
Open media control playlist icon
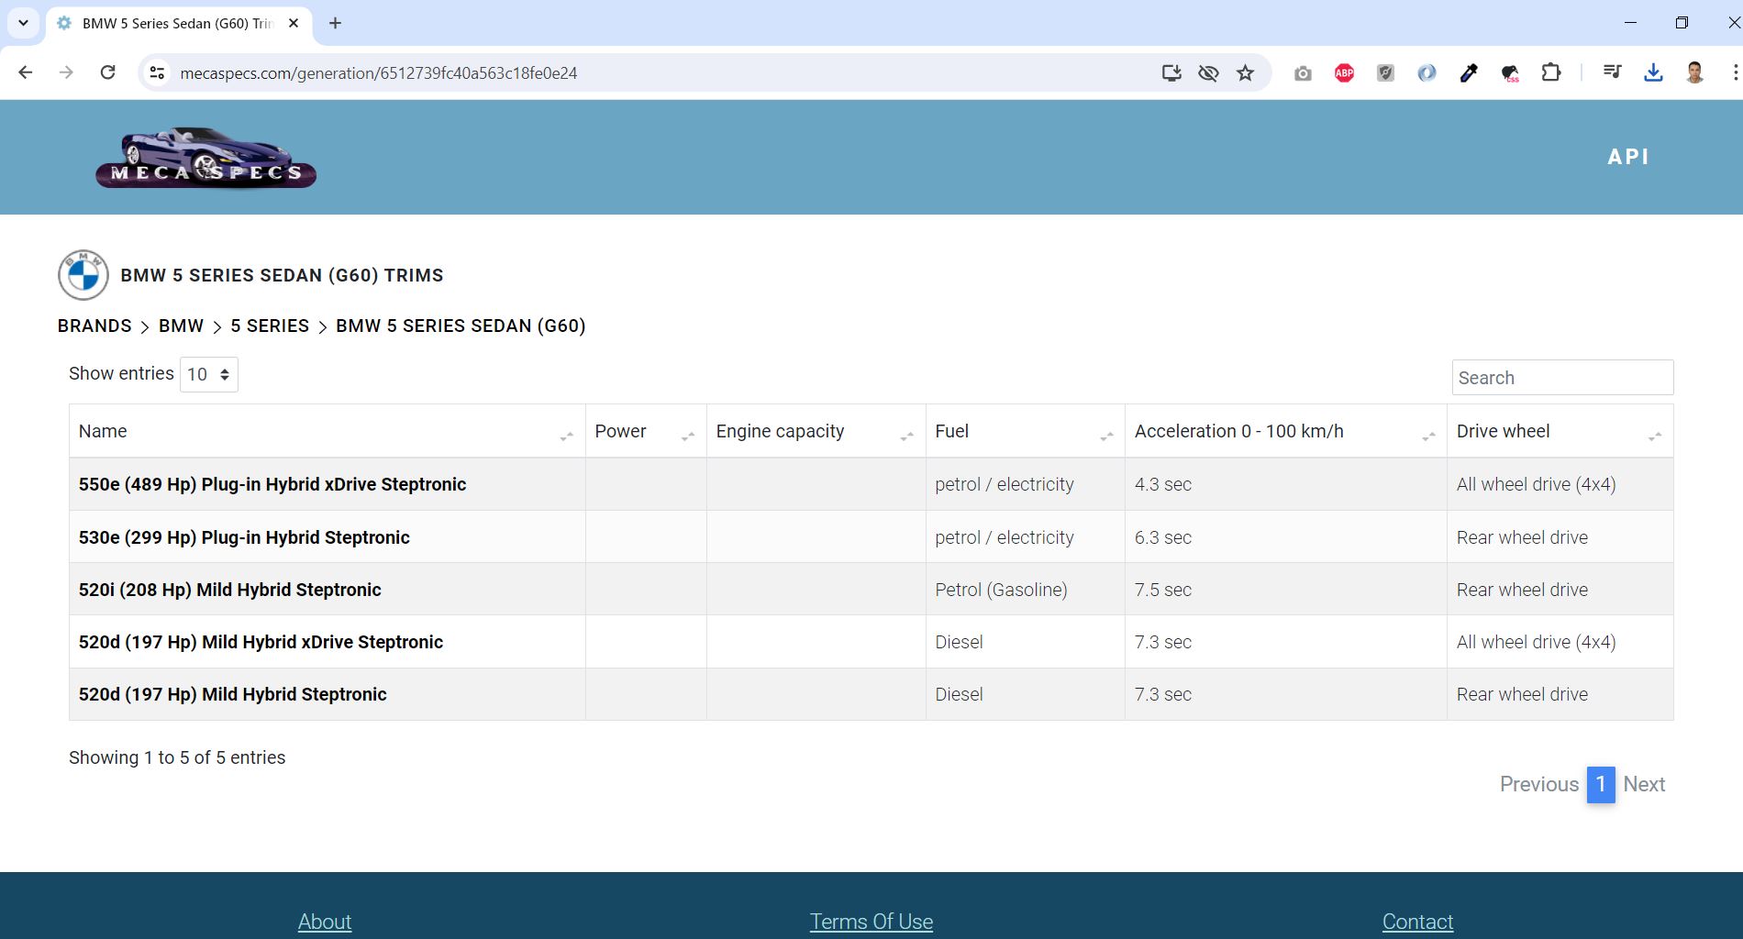[1612, 72]
